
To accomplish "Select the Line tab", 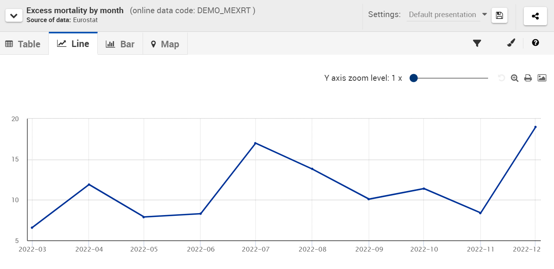I will [73, 43].
